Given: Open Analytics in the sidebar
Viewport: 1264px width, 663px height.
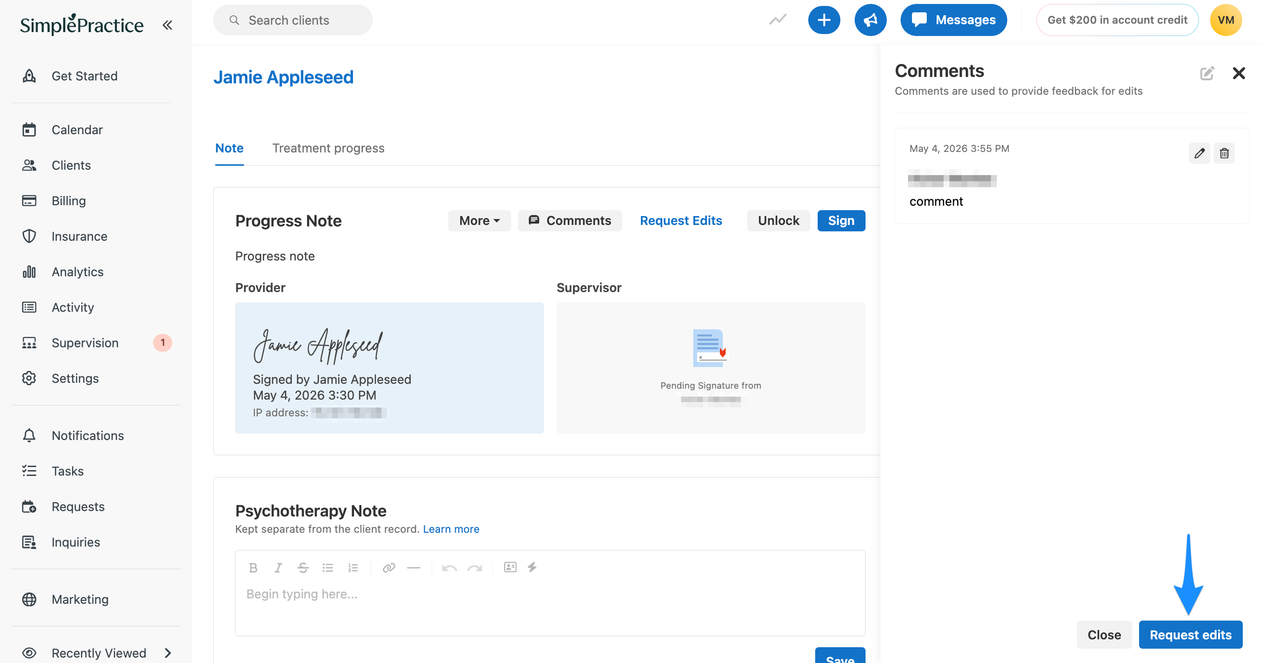Looking at the screenshot, I should tap(78, 272).
